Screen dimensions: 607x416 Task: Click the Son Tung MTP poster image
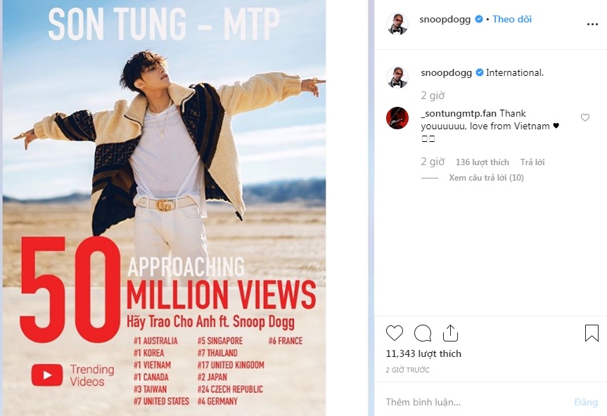164,208
